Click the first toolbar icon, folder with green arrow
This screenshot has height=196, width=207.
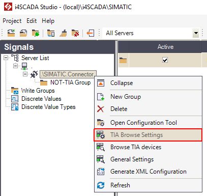point(11,33)
